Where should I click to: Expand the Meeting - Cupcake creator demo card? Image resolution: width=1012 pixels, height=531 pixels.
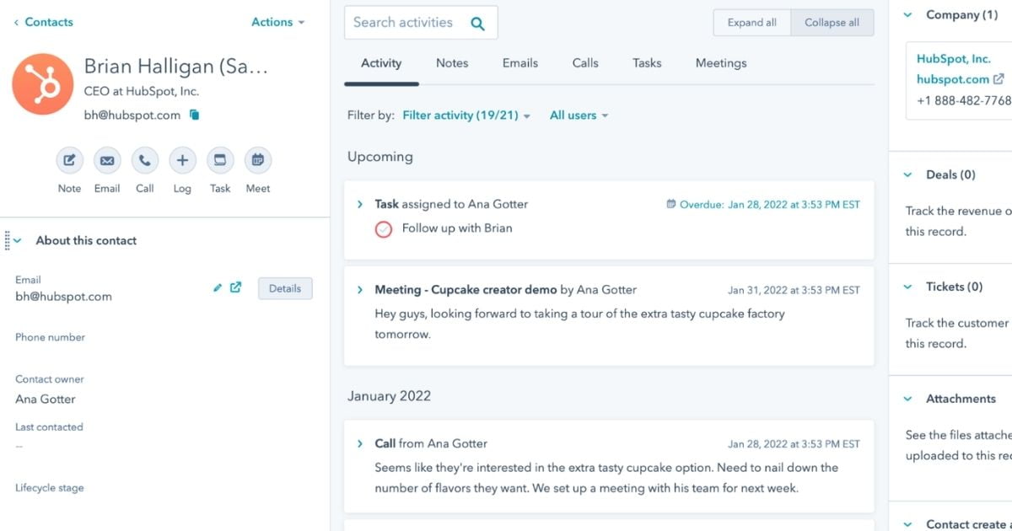pyautogui.click(x=360, y=290)
